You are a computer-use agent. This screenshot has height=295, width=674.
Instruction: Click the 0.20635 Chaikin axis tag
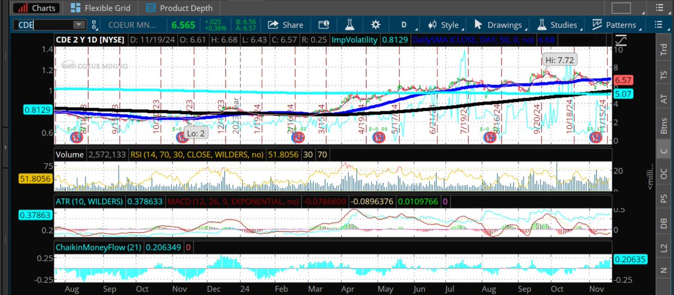click(x=630, y=260)
